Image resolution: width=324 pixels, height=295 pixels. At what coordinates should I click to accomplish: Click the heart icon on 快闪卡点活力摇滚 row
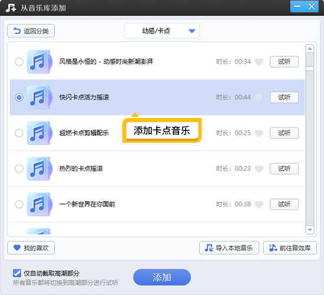[x=259, y=97]
